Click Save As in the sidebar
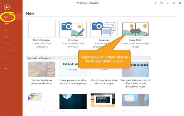Screen dimensions: 184x116 pos(7,37)
